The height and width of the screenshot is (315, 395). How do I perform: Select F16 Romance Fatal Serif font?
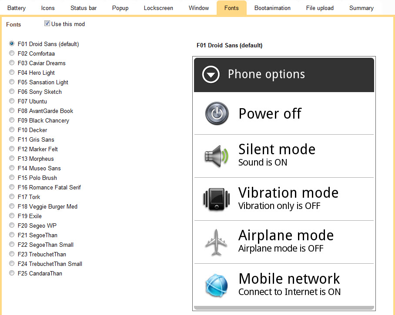[12, 187]
